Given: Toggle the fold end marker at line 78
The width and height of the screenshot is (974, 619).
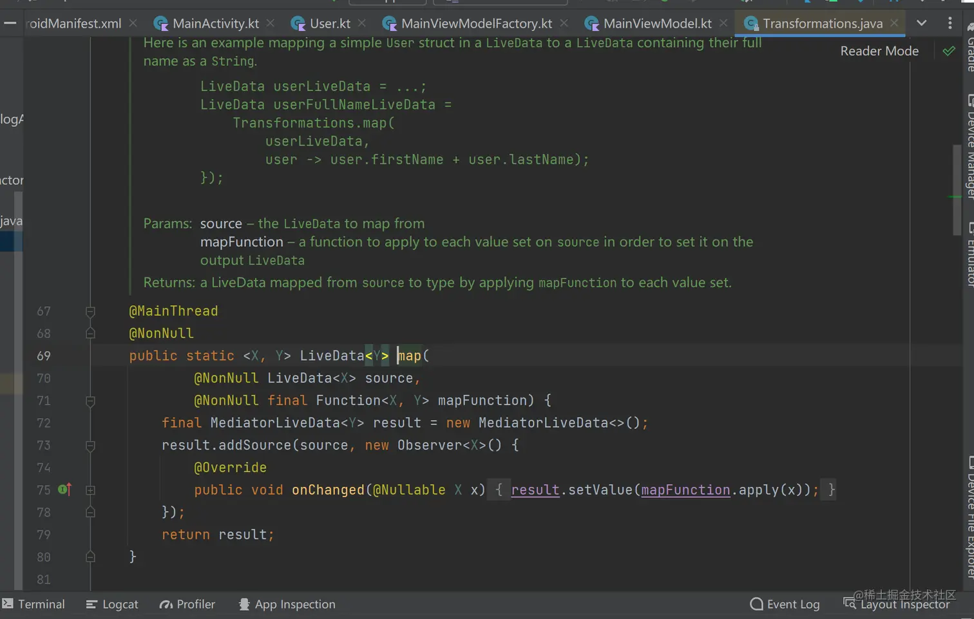Looking at the screenshot, I should [90, 513].
